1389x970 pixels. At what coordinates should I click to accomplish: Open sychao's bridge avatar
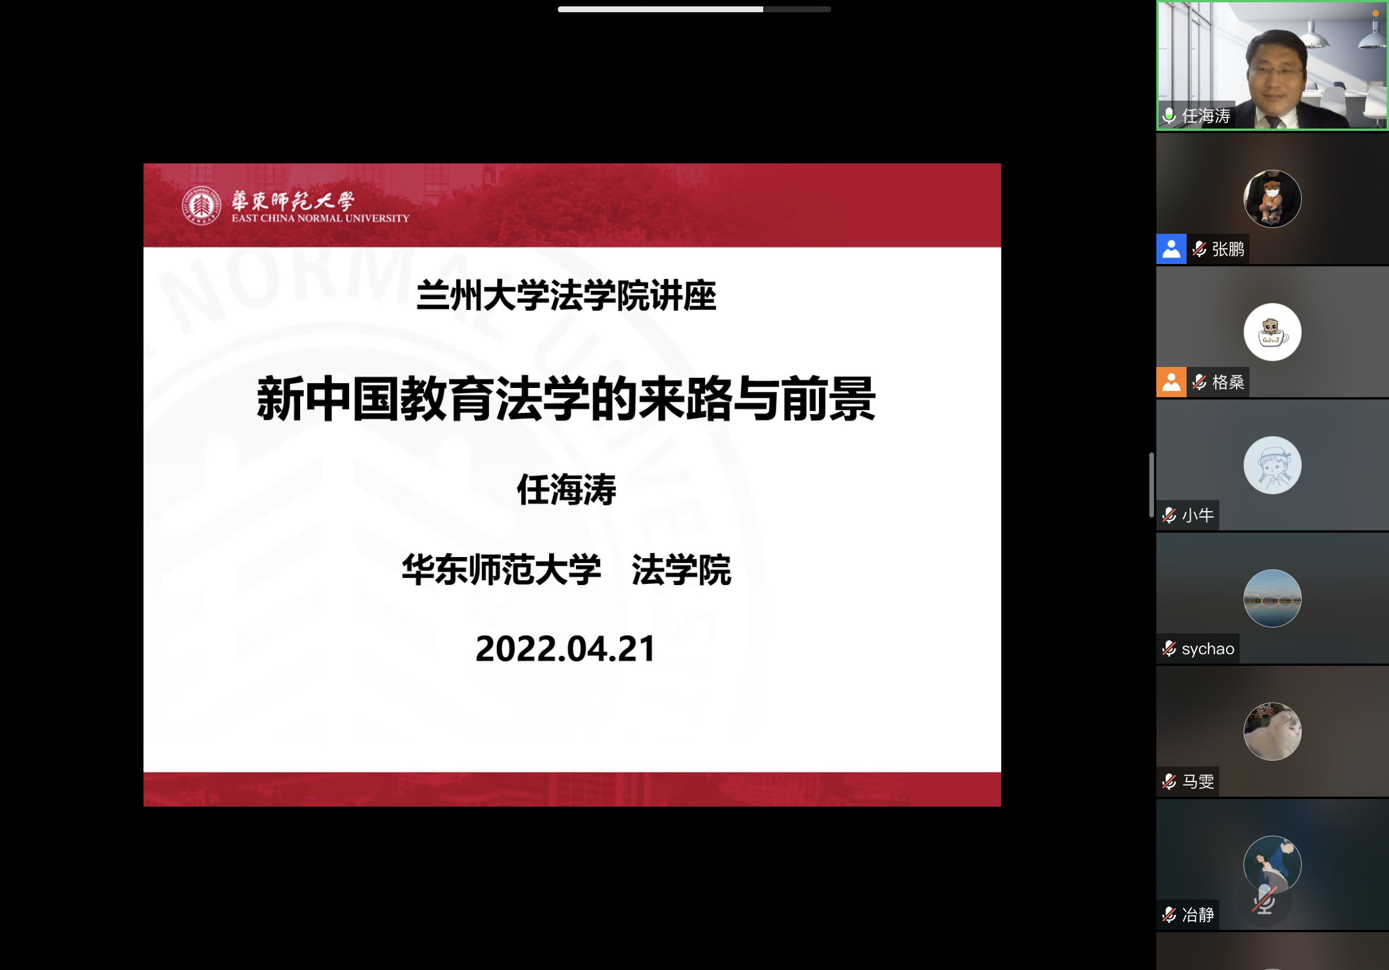click(x=1272, y=598)
